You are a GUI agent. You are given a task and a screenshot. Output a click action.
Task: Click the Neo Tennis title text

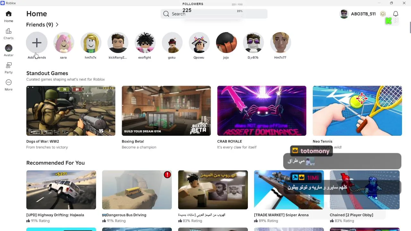(x=322, y=141)
